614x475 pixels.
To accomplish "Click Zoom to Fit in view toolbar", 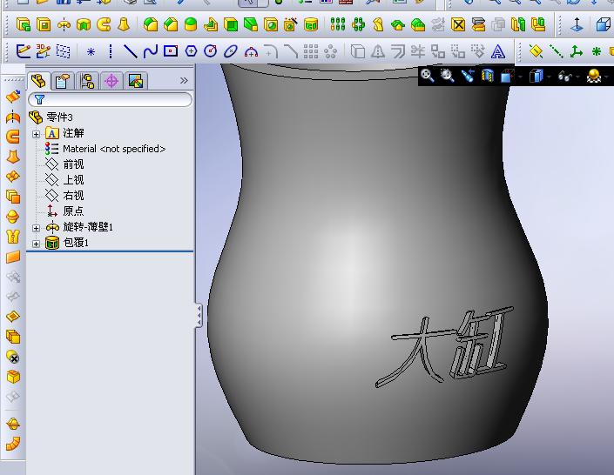I will tap(427, 75).
